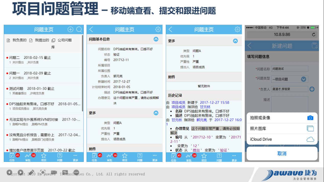Switch to the 我提出的 filter tab
This screenshot has height=182, width=324.
coord(39,40)
